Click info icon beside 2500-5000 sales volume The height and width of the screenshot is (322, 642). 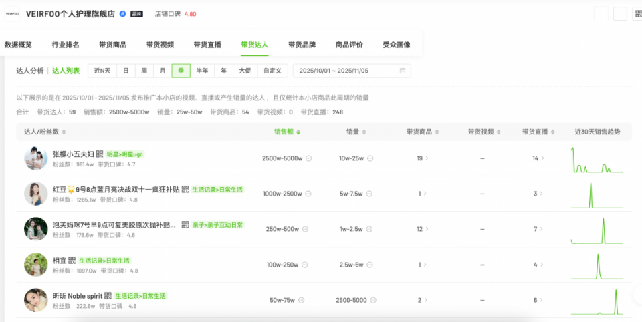[x=373, y=300]
